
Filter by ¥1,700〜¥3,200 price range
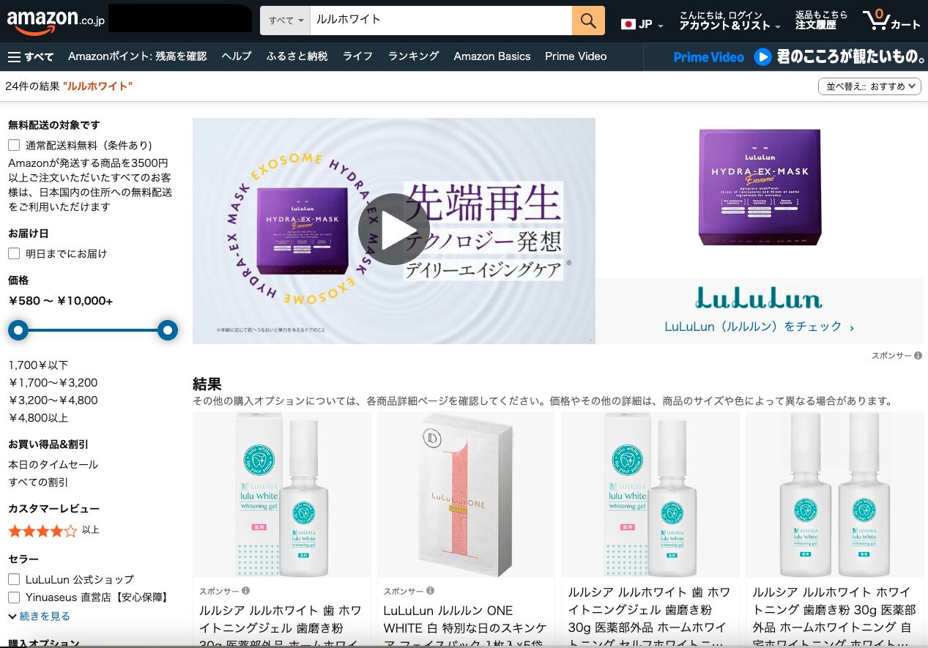point(53,382)
